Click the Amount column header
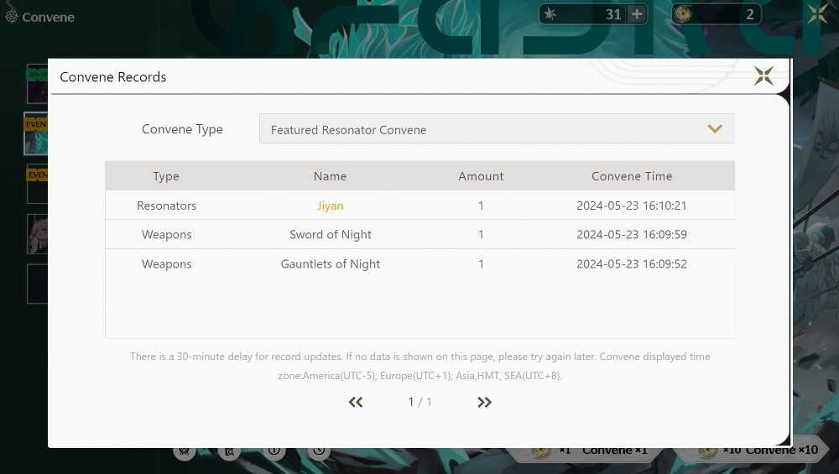The width and height of the screenshot is (839, 474). pos(481,176)
